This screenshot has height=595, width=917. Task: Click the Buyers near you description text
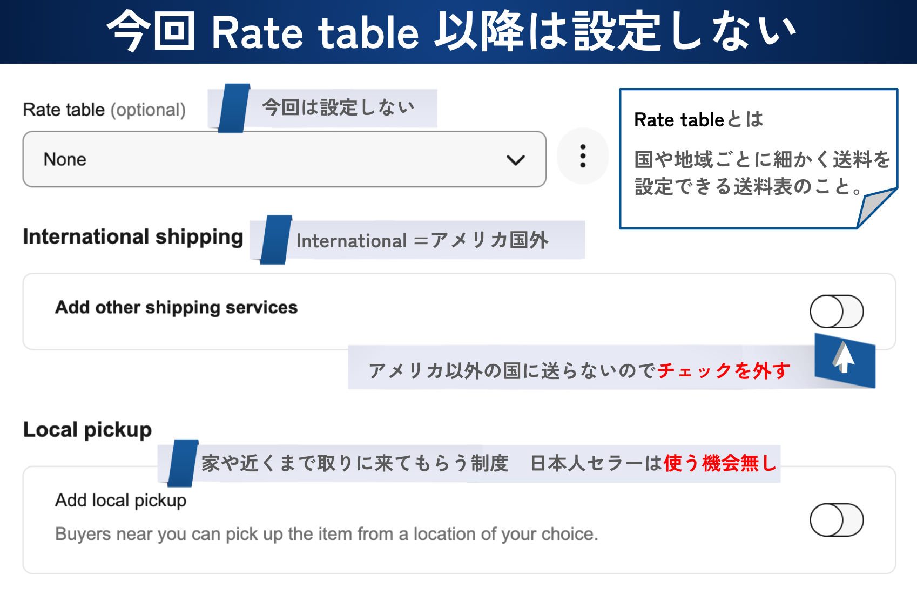click(x=326, y=534)
